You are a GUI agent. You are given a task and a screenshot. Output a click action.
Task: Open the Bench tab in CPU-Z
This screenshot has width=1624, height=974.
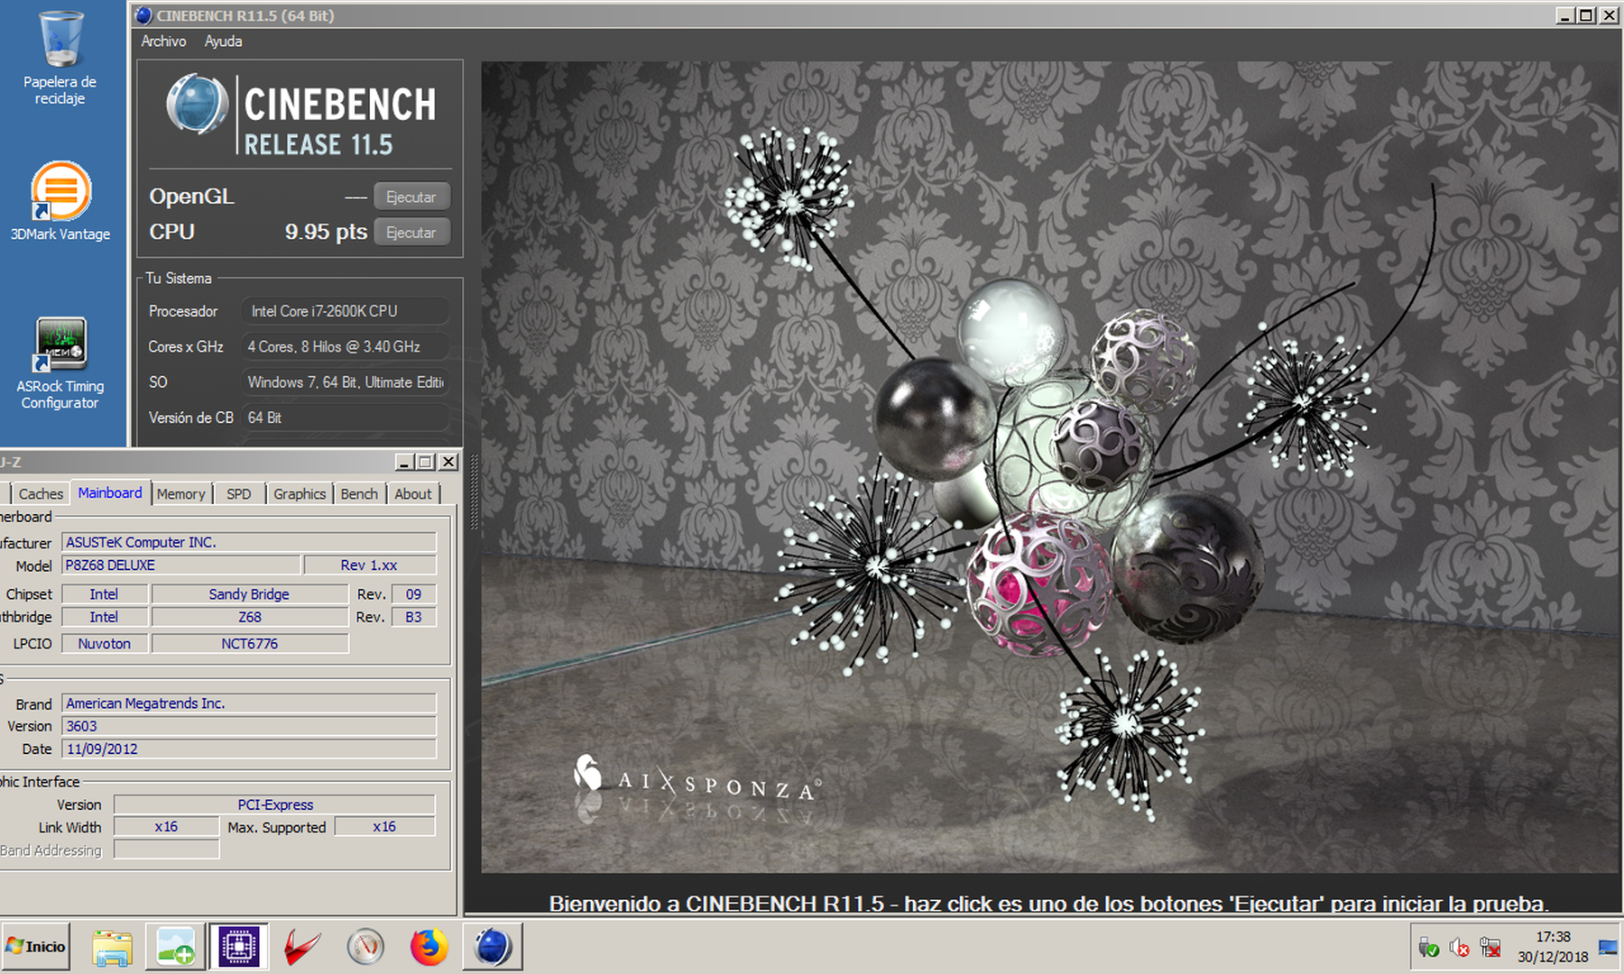[x=359, y=493]
